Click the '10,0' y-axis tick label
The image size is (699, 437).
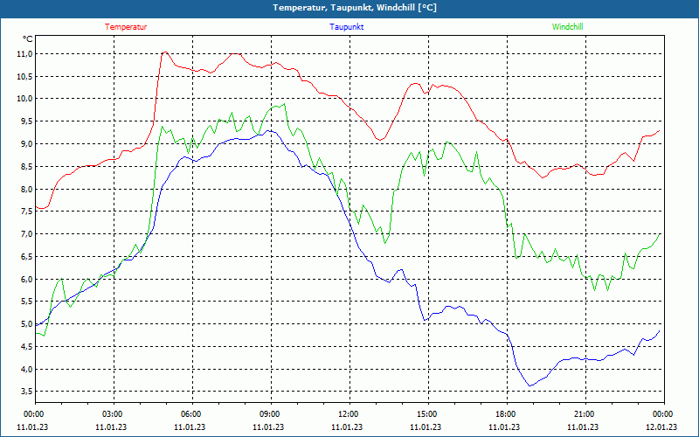point(24,99)
